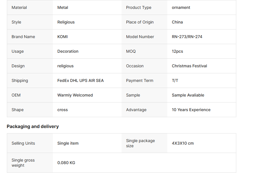Screen dimensions: 254x175
Task: Select the "Religious" style value
Action: coord(66,22)
